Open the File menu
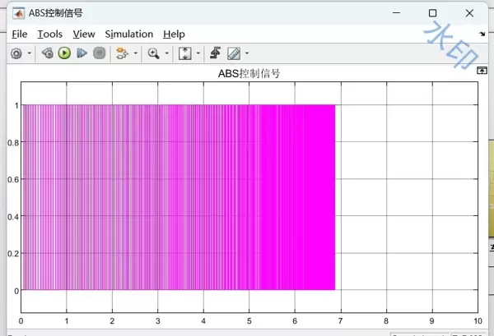Screen dimensions: 494x336 [20, 34]
